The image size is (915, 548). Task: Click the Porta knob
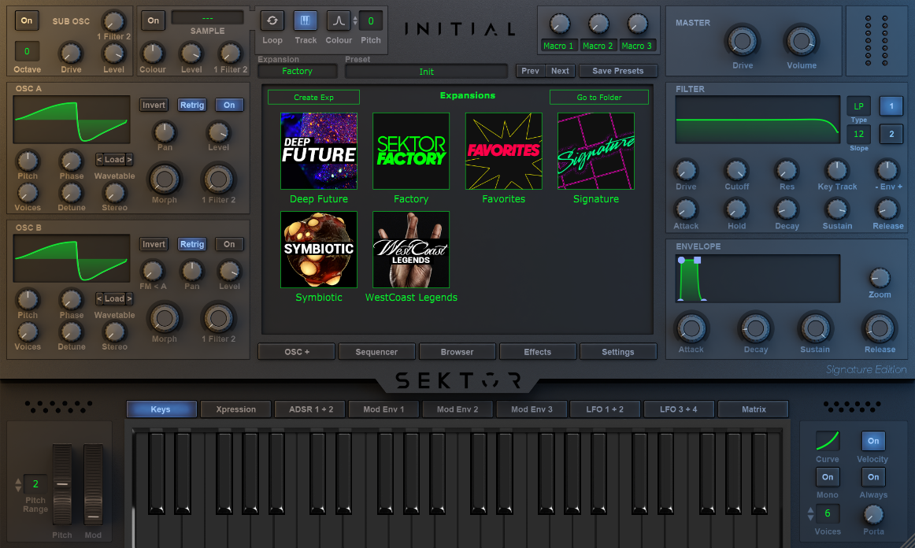873,515
